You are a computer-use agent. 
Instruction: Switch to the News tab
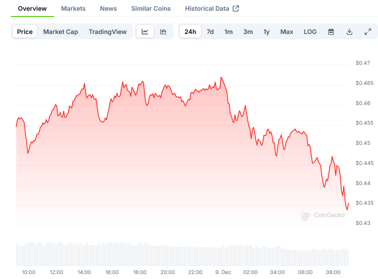108,8
